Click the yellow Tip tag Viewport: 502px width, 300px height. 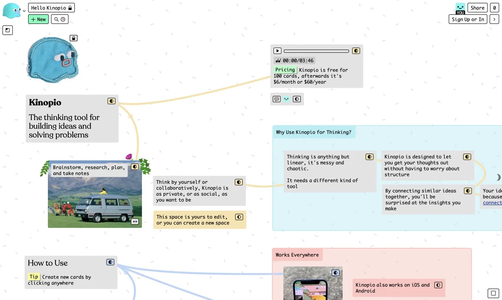click(34, 277)
